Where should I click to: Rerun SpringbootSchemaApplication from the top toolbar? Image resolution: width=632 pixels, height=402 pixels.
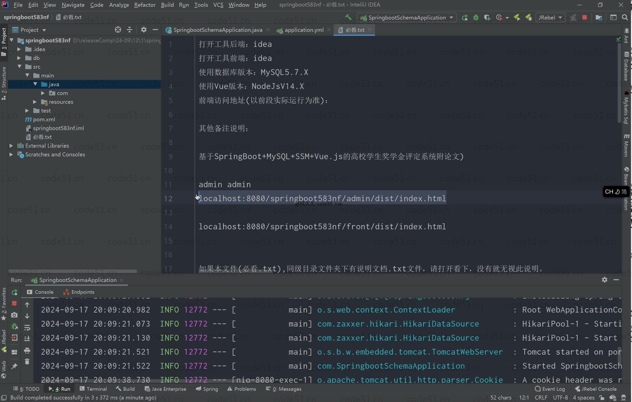pos(465,18)
